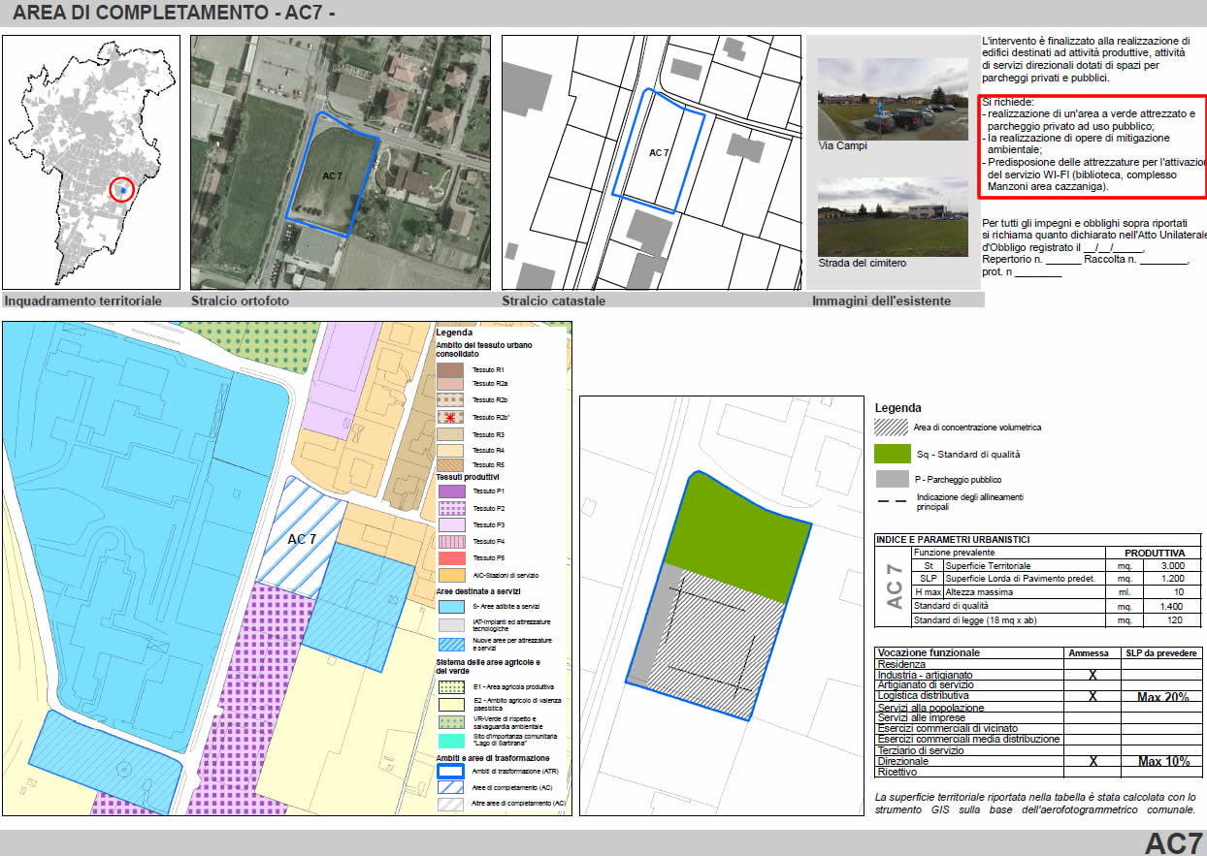The height and width of the screenshot is (856, 1207).
Task: Click the green Sq - Standard di qualità swatch
Action: (891, 454)
